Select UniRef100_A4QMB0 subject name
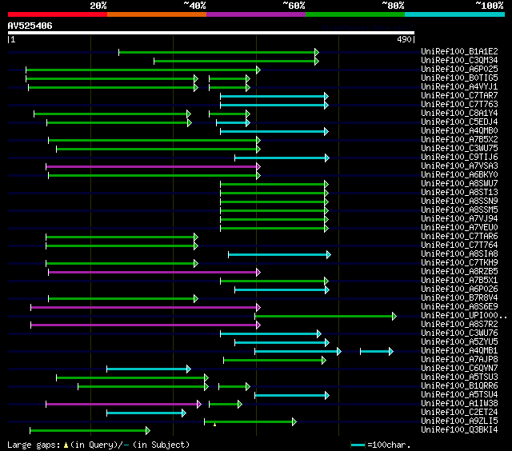 459,131
